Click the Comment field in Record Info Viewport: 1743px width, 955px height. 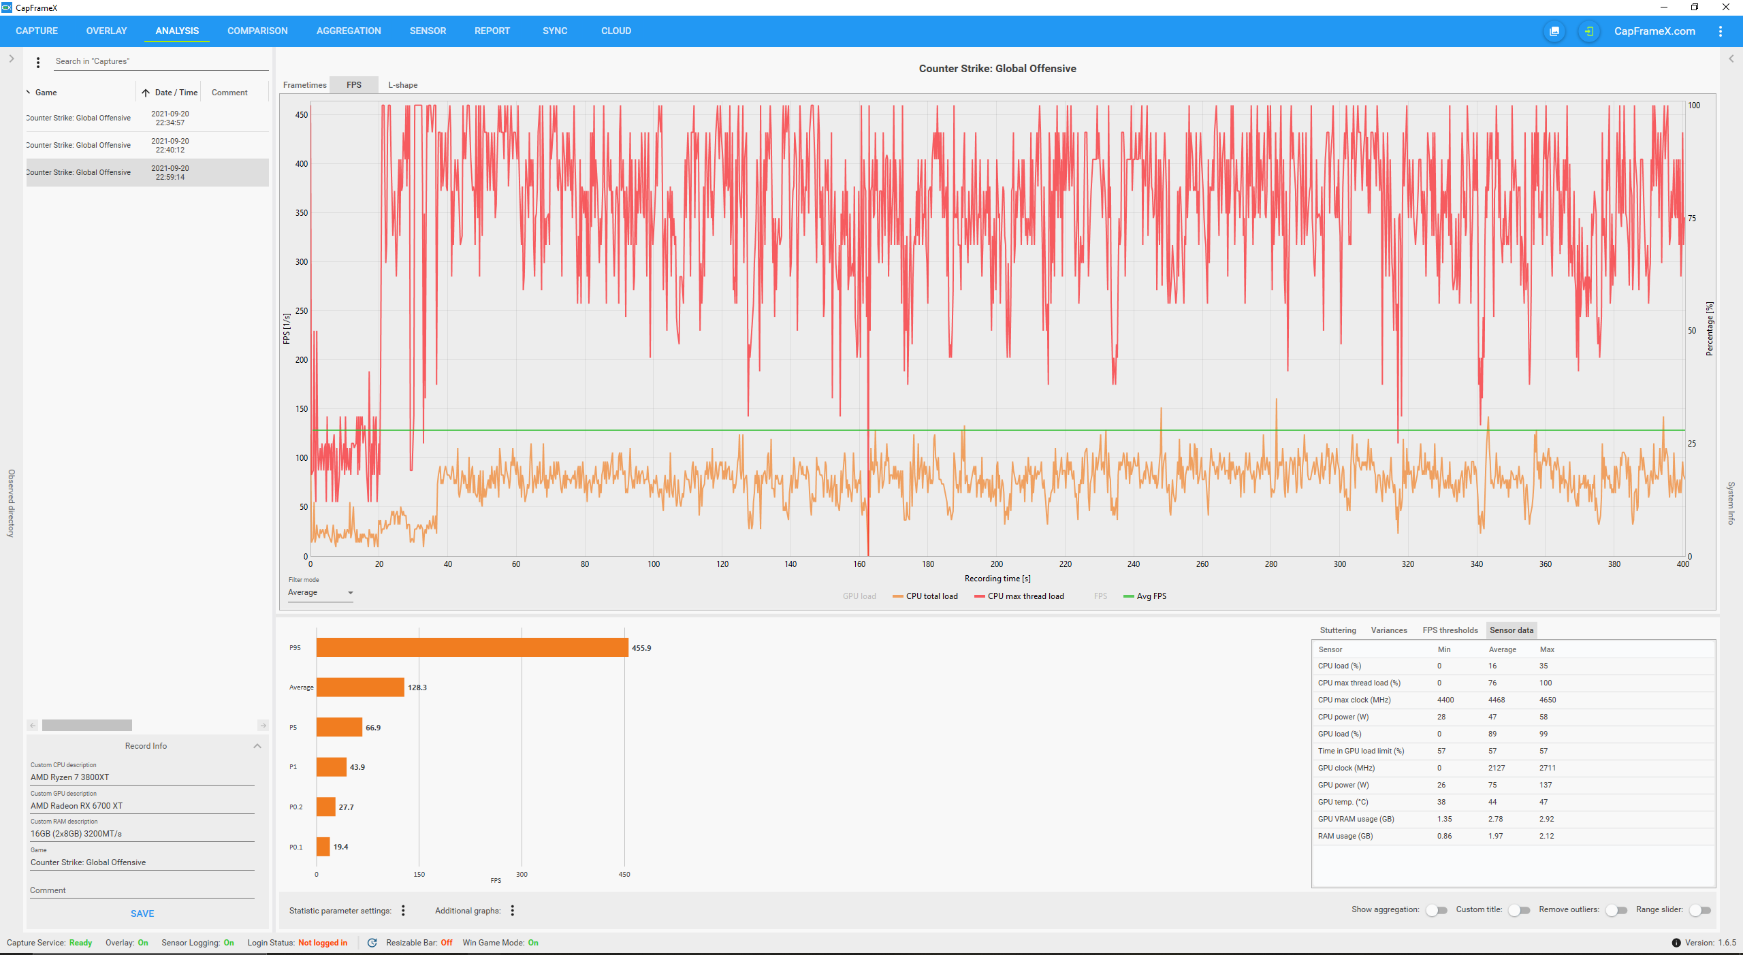coord(142,890)
